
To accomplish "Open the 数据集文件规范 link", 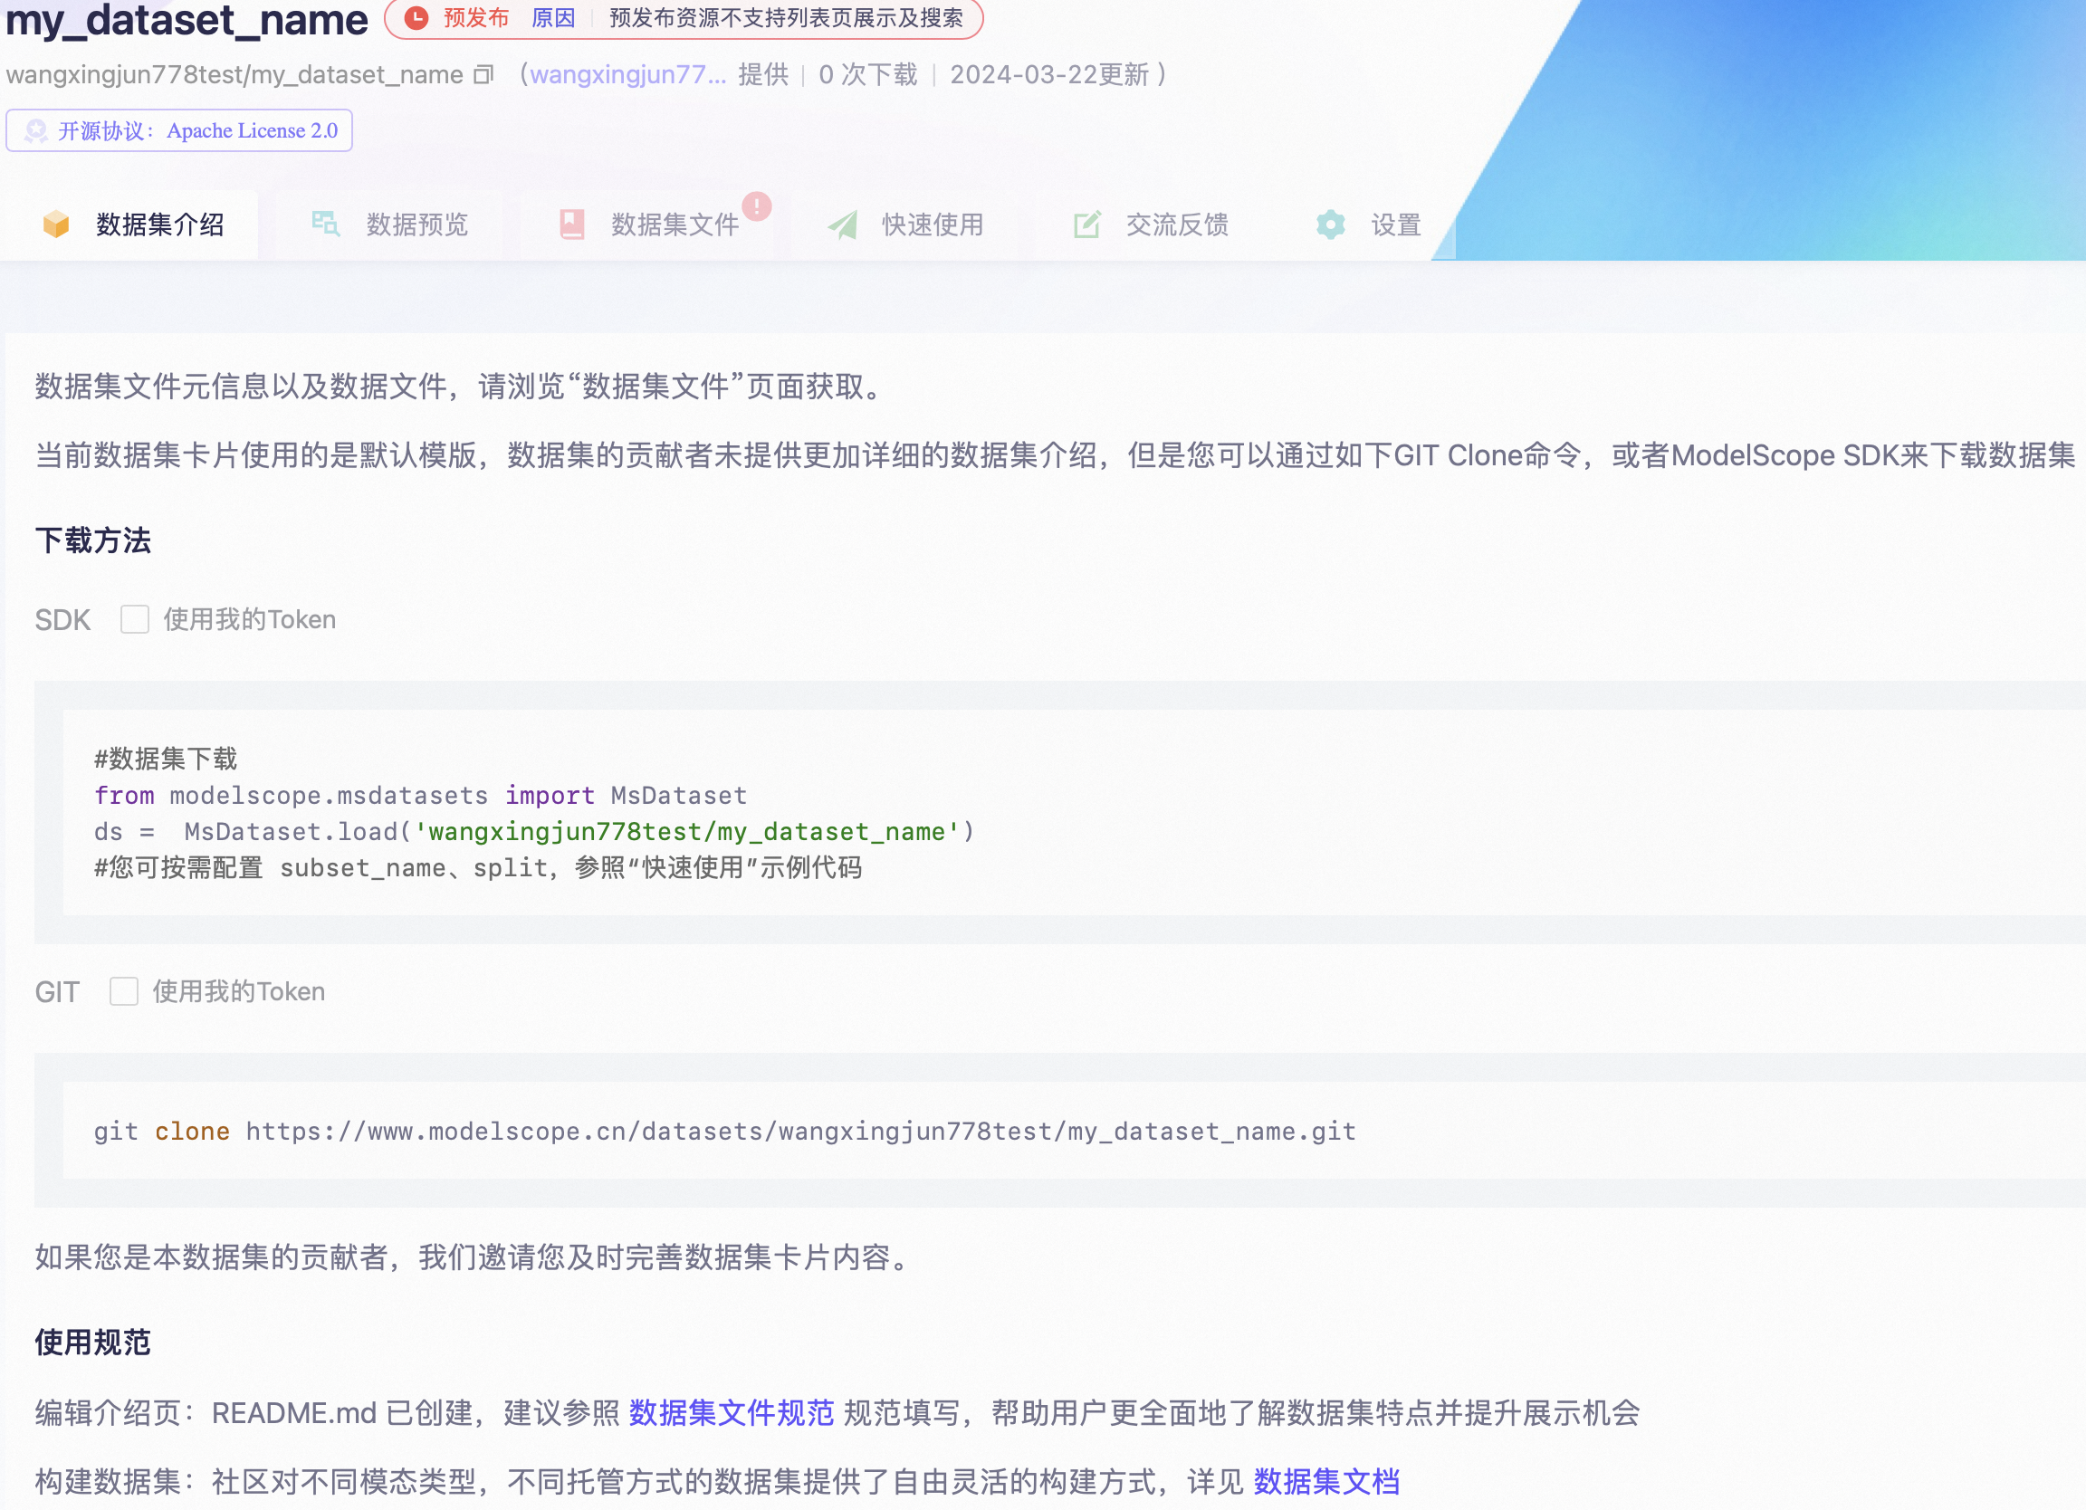I will coord(732,1412).
